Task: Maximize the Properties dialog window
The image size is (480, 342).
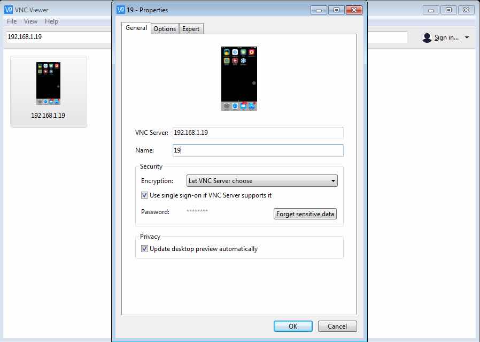Action: [336, 10]
